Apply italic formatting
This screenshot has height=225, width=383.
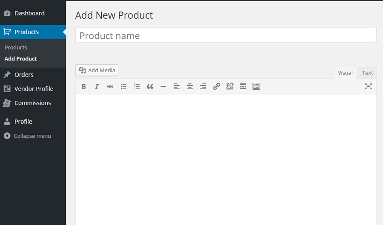97,86
